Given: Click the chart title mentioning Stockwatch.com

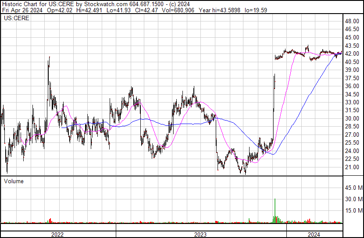Looking at the screenshot, I should pos(96,4).
